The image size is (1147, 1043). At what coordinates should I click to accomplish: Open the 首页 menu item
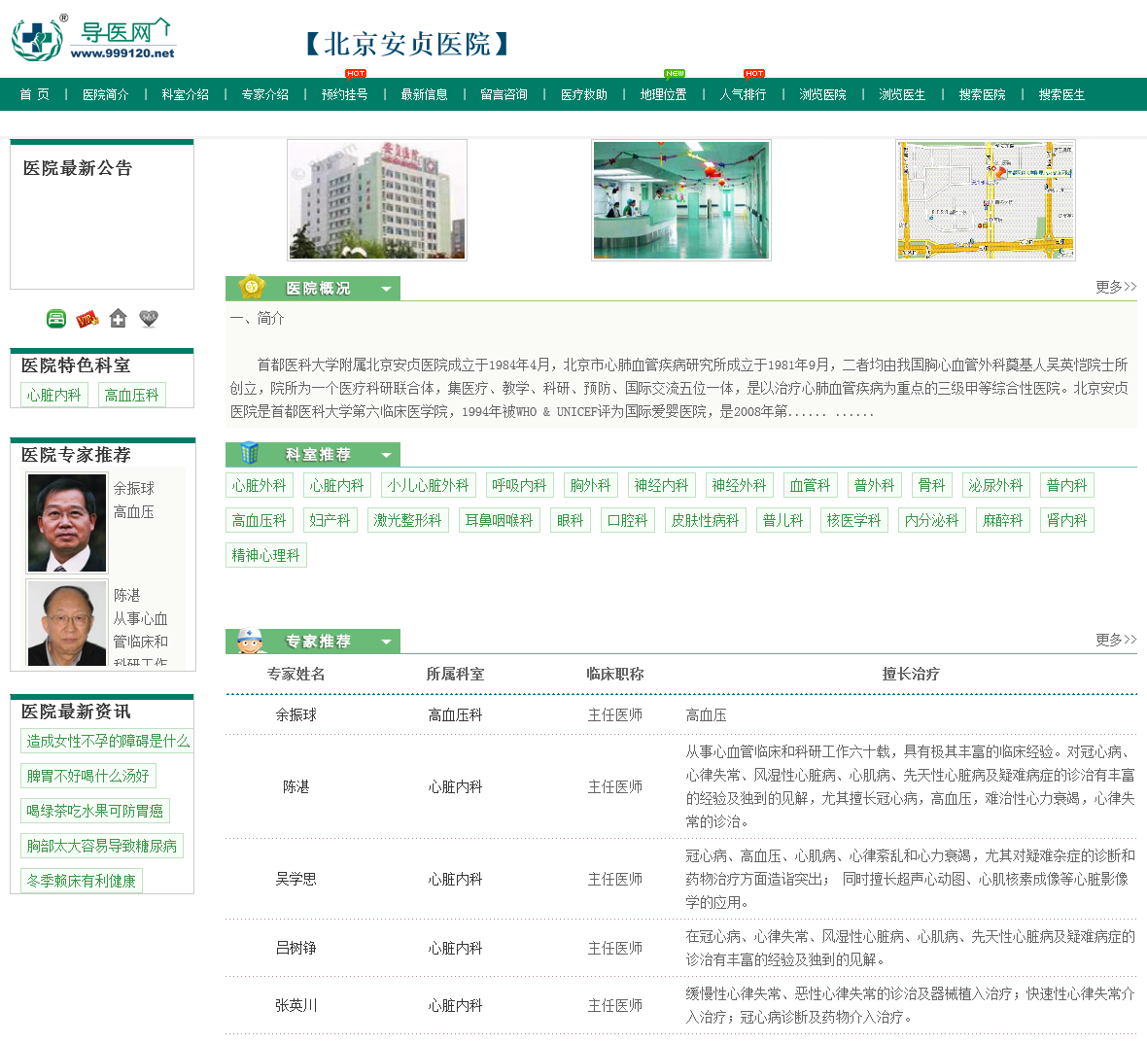point(34,94)
